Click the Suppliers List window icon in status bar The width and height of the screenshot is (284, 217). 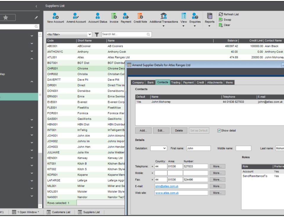[80, 212]
